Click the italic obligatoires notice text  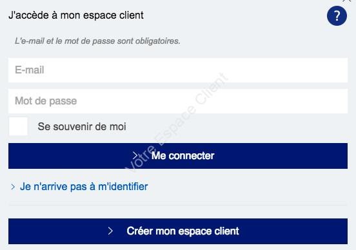pos(97,41)
